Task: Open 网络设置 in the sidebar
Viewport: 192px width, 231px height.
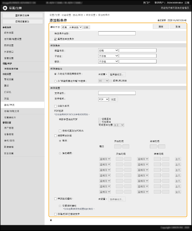Action: point(9,45)
